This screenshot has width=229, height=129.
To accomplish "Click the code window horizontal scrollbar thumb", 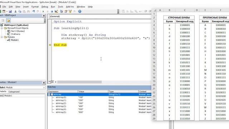I will pos(79,82).
